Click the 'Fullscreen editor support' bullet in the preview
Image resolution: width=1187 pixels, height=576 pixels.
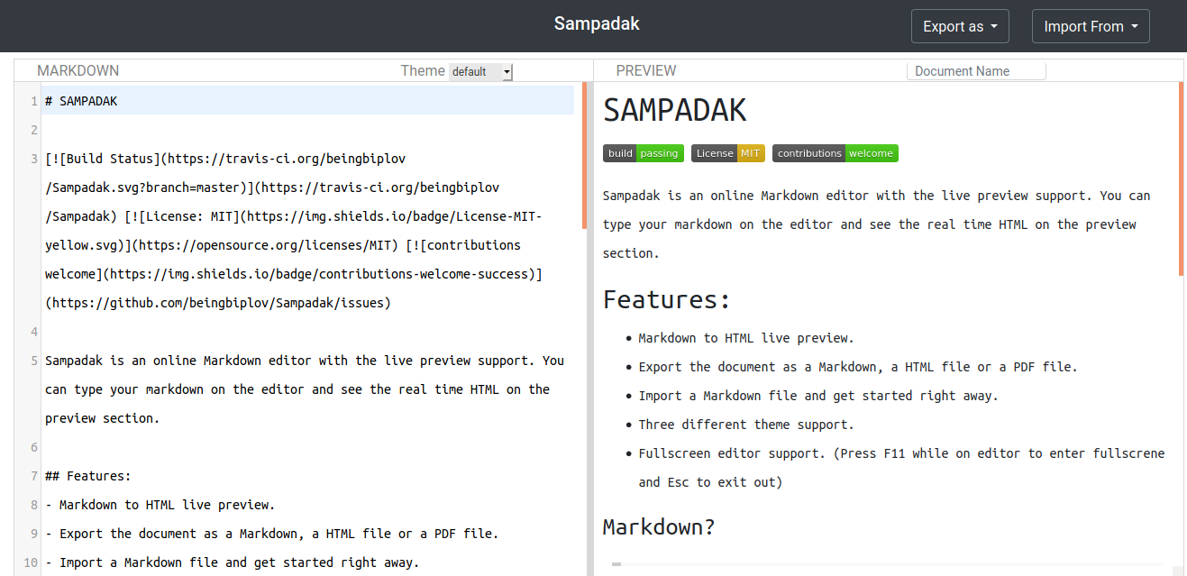click(901, 468)
